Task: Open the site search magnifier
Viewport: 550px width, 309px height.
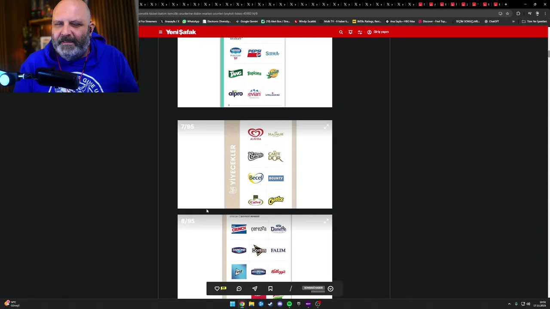Action: (x=341, y=32)
